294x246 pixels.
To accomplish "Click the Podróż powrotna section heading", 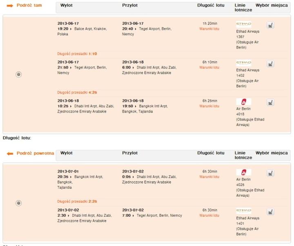I will coord(35,153).
